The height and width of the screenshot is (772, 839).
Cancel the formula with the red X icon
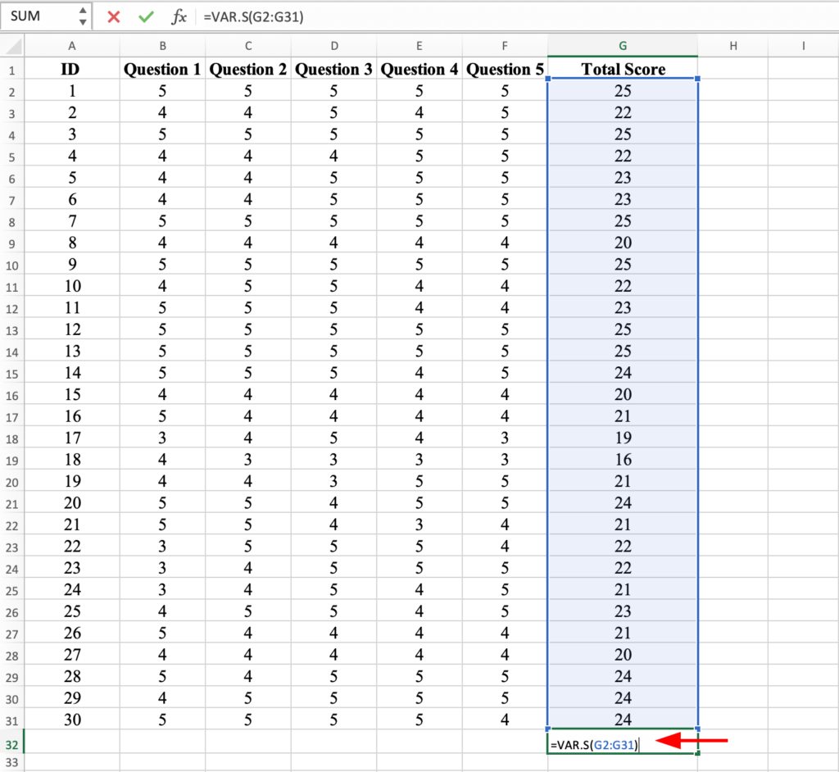click(112, 16)
